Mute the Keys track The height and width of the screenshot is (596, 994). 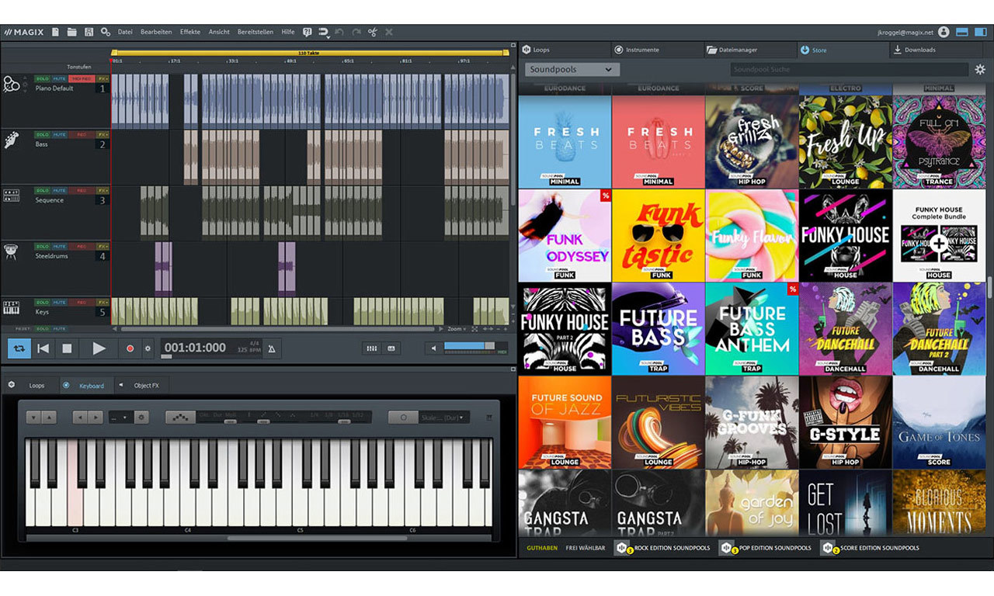(59, 302)
